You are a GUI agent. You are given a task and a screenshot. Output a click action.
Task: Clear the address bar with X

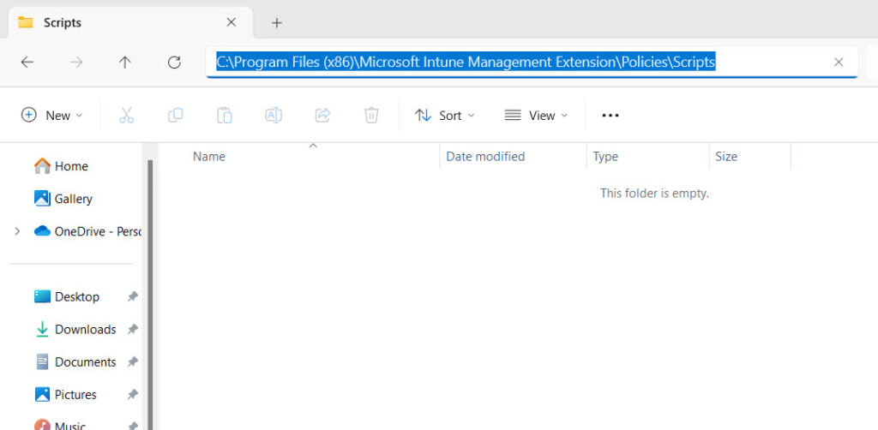(839, 62)
